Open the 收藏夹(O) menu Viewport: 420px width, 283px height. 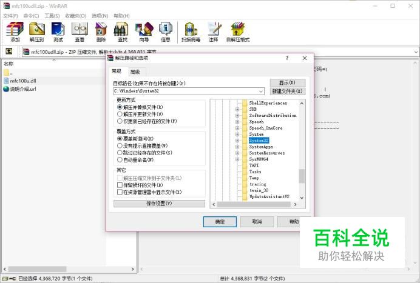coord(76,16)
